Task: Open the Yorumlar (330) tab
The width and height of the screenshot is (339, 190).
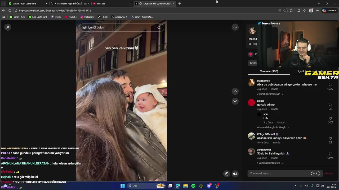Action: [x=269, y=71]
